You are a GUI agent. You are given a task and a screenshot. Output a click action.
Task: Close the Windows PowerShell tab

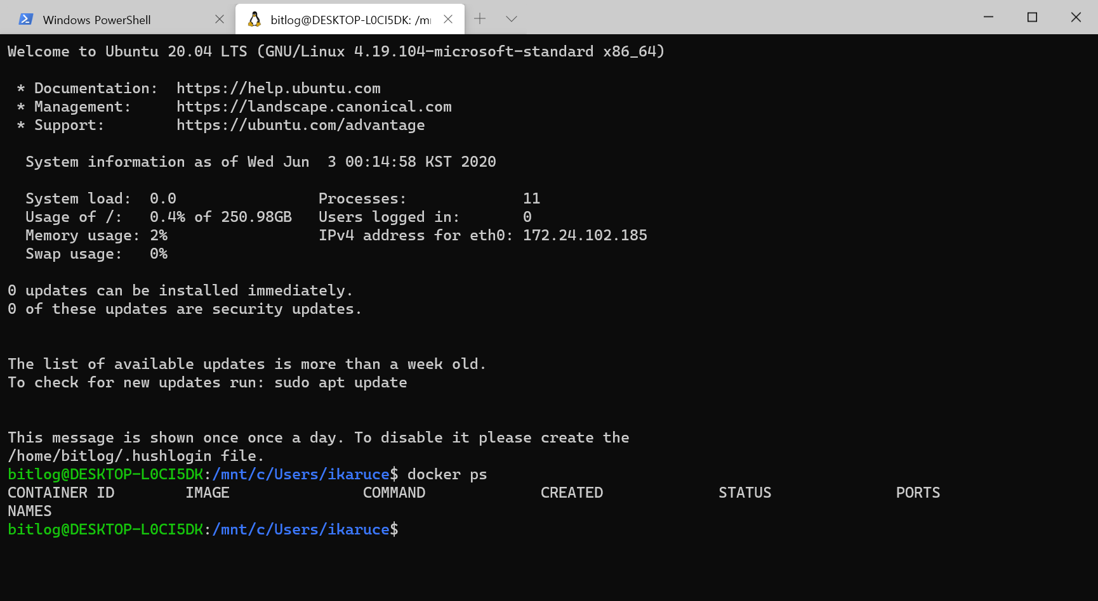[x=220, y=19]
